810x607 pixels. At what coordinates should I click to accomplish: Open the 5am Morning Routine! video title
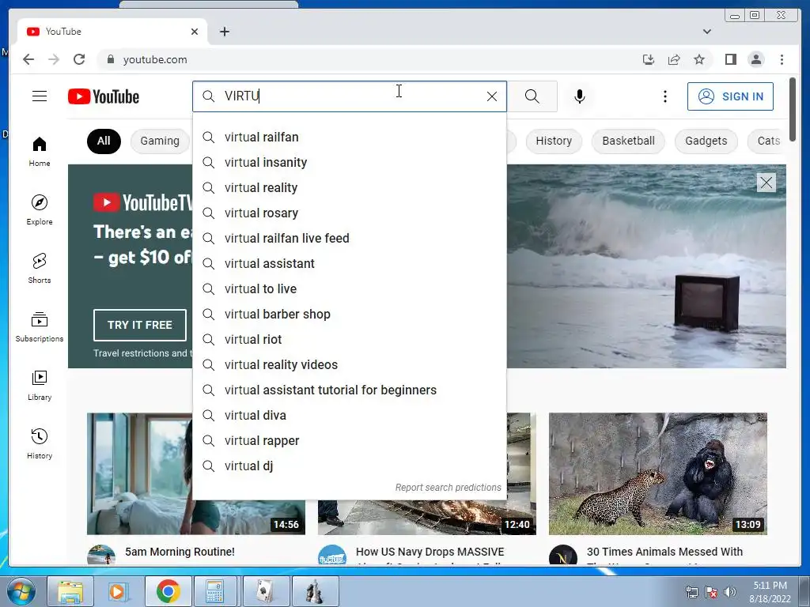click(180, 552)
